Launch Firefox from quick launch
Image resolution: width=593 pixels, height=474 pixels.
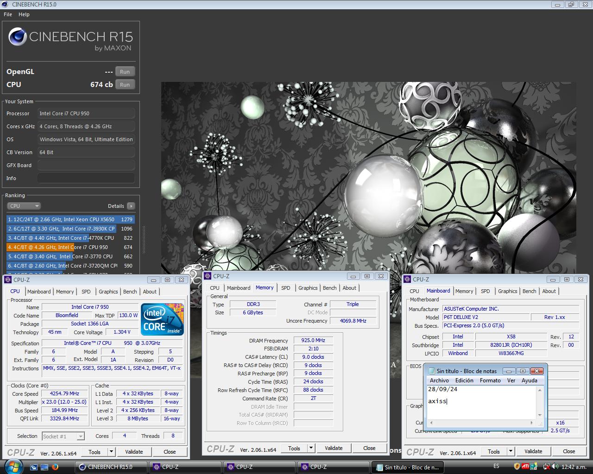[55, 467]
